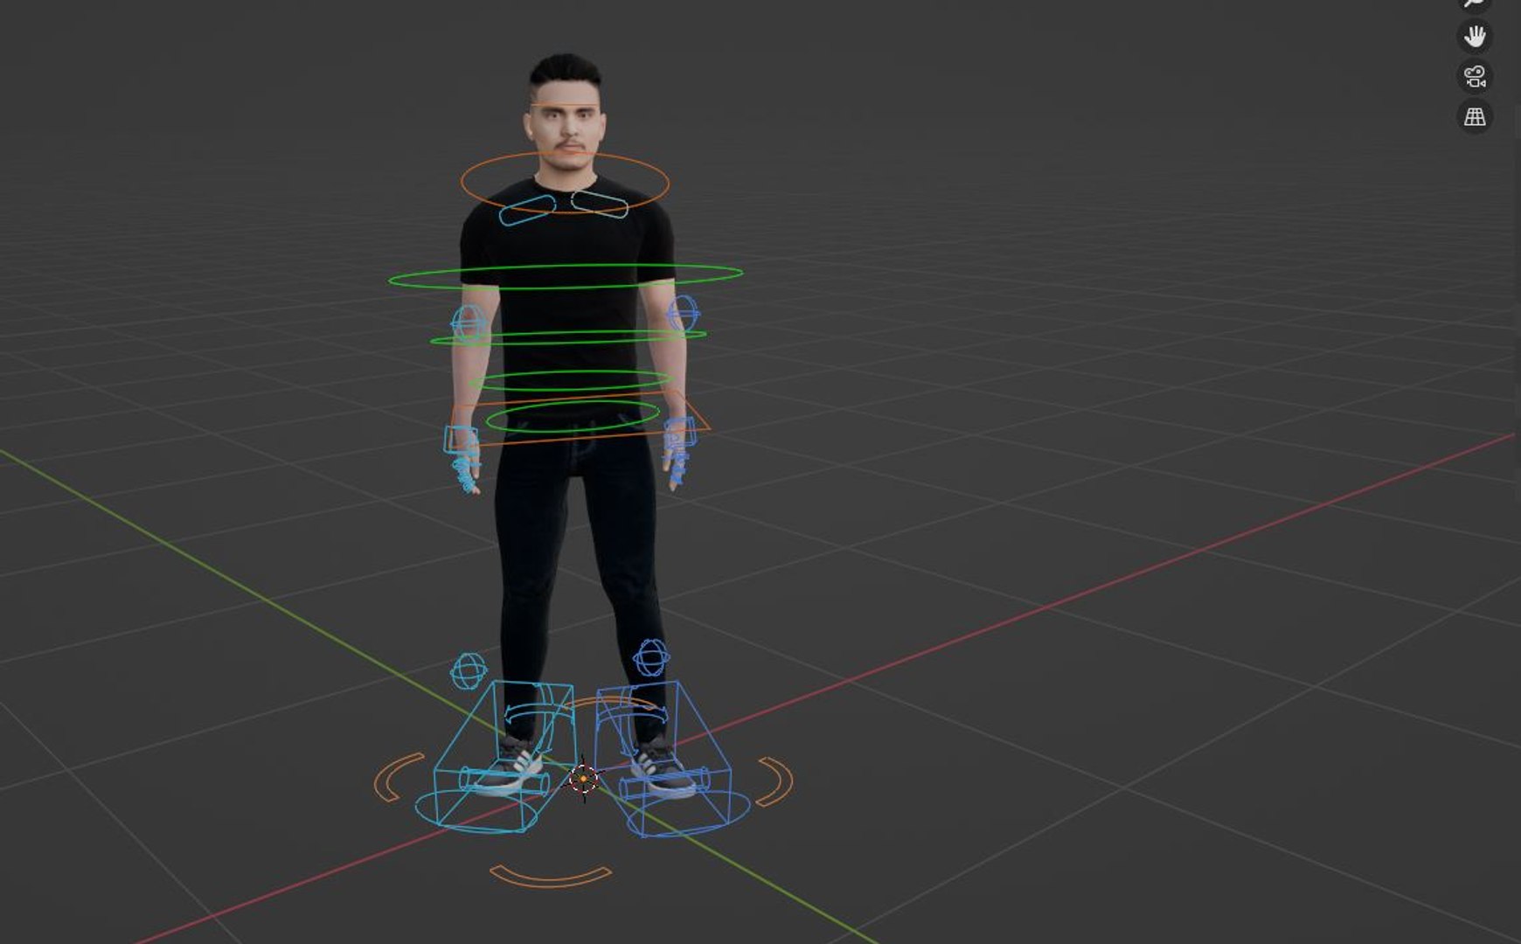
Task: Select the cyan shoulder capsule control
Action: tap(527, 211)
